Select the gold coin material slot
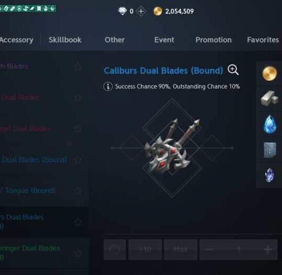Image resolution: width=282 pixels, height=275 pixels. 269,74
